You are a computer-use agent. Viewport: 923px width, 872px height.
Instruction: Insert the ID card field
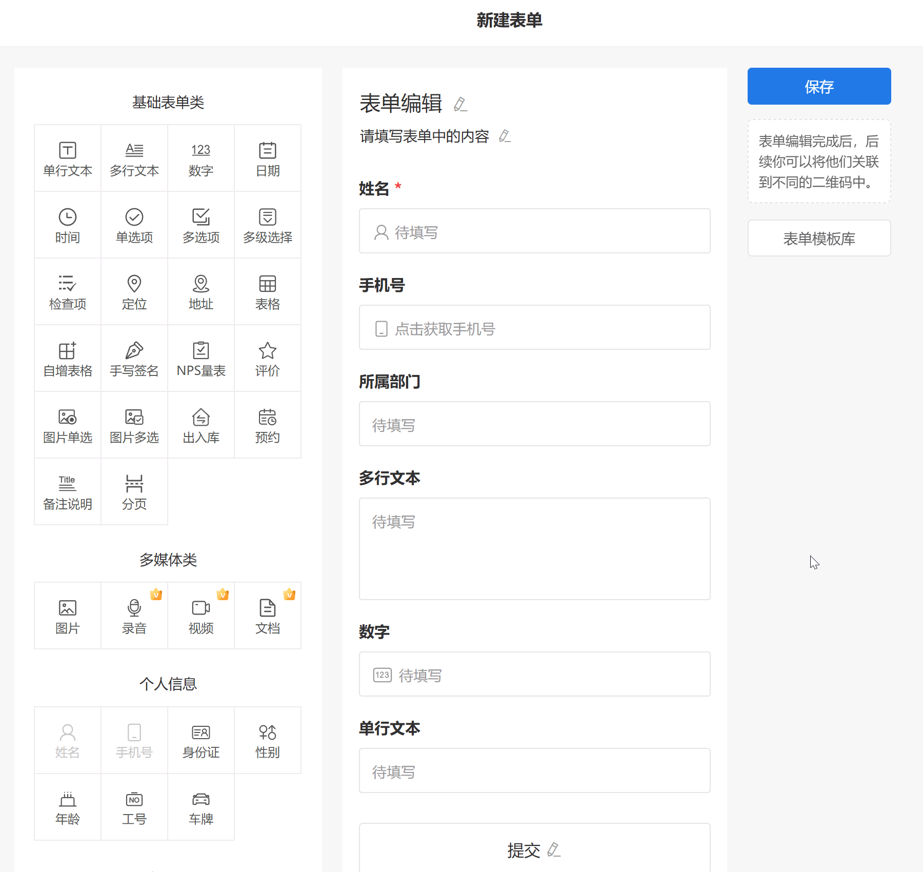(x=201, y=741)
